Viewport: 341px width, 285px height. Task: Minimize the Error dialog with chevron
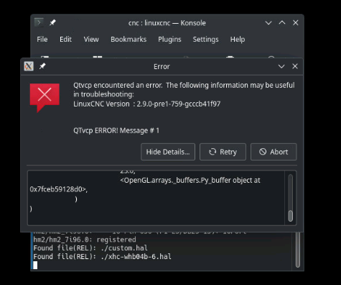(x=281, y=66)
